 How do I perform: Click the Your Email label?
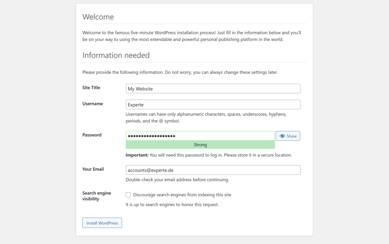click(x=93, y=169)
